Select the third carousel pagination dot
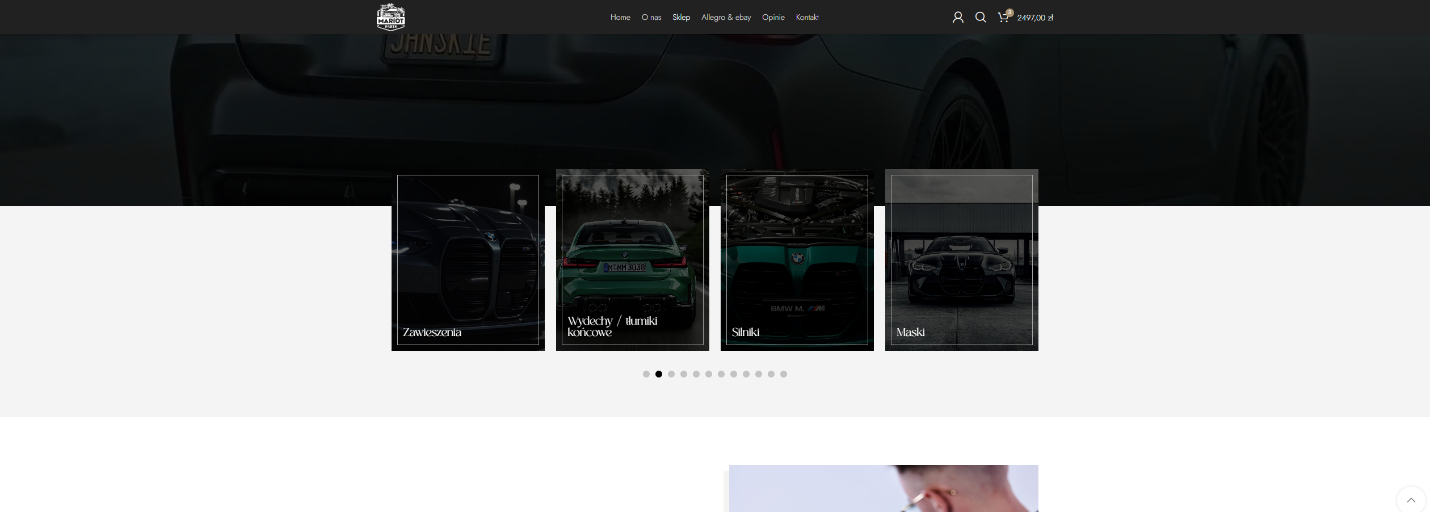The image size is (1430, 512). pyautogui.click(x=671, y=374)
